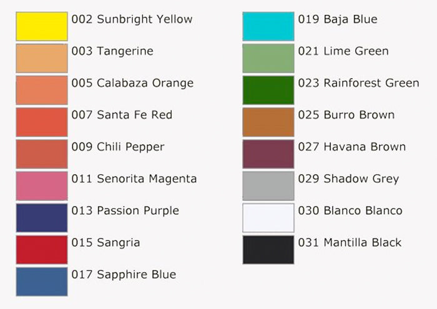Click the 031 Mantilla Black label

coord(350,242)
